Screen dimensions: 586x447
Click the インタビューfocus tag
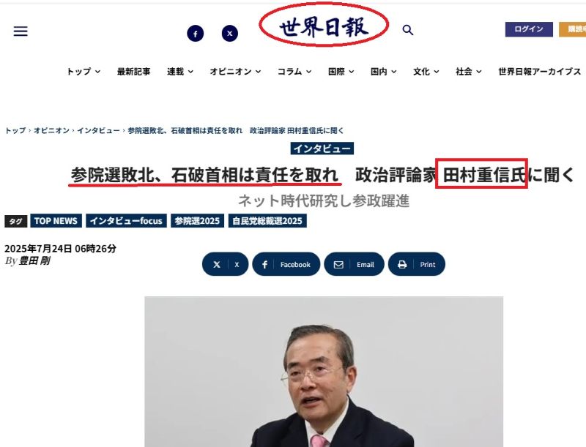tap(126, 221)
